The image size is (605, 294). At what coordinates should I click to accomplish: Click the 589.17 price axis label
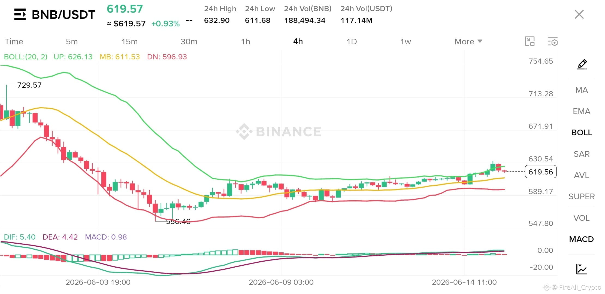[x=541, y=192]
